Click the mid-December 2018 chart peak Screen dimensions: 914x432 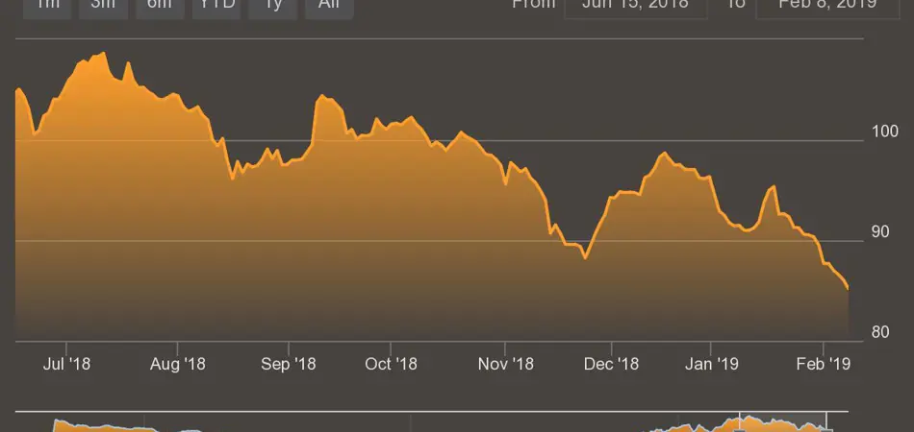663,154
